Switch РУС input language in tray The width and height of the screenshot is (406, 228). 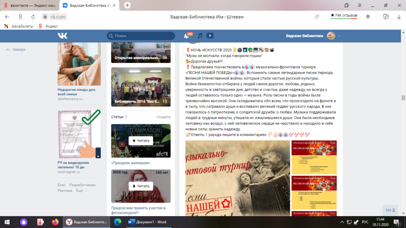(365, 222)
